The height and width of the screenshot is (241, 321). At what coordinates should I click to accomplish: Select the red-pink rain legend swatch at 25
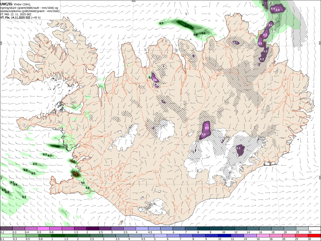point(302,235)
